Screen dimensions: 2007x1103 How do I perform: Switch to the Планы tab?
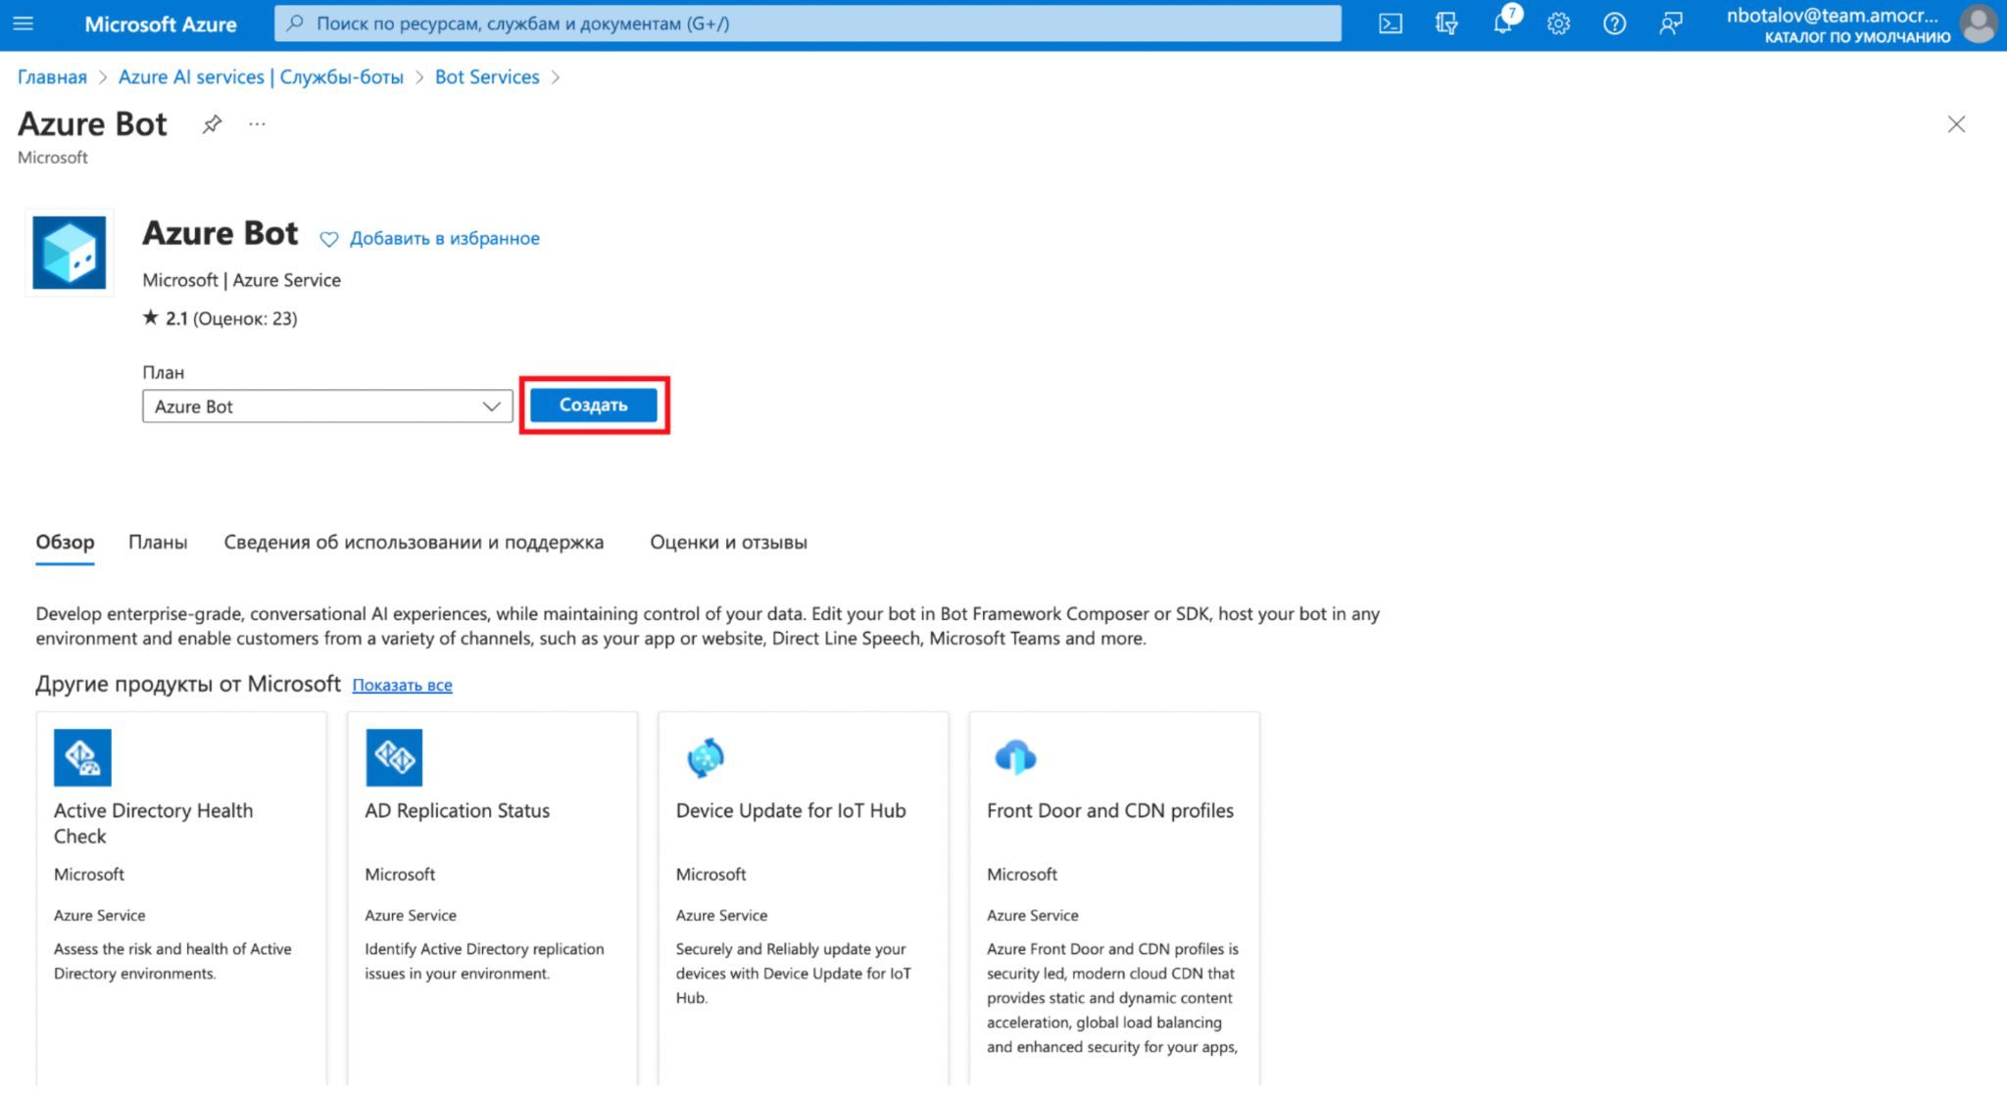(158, 543)
